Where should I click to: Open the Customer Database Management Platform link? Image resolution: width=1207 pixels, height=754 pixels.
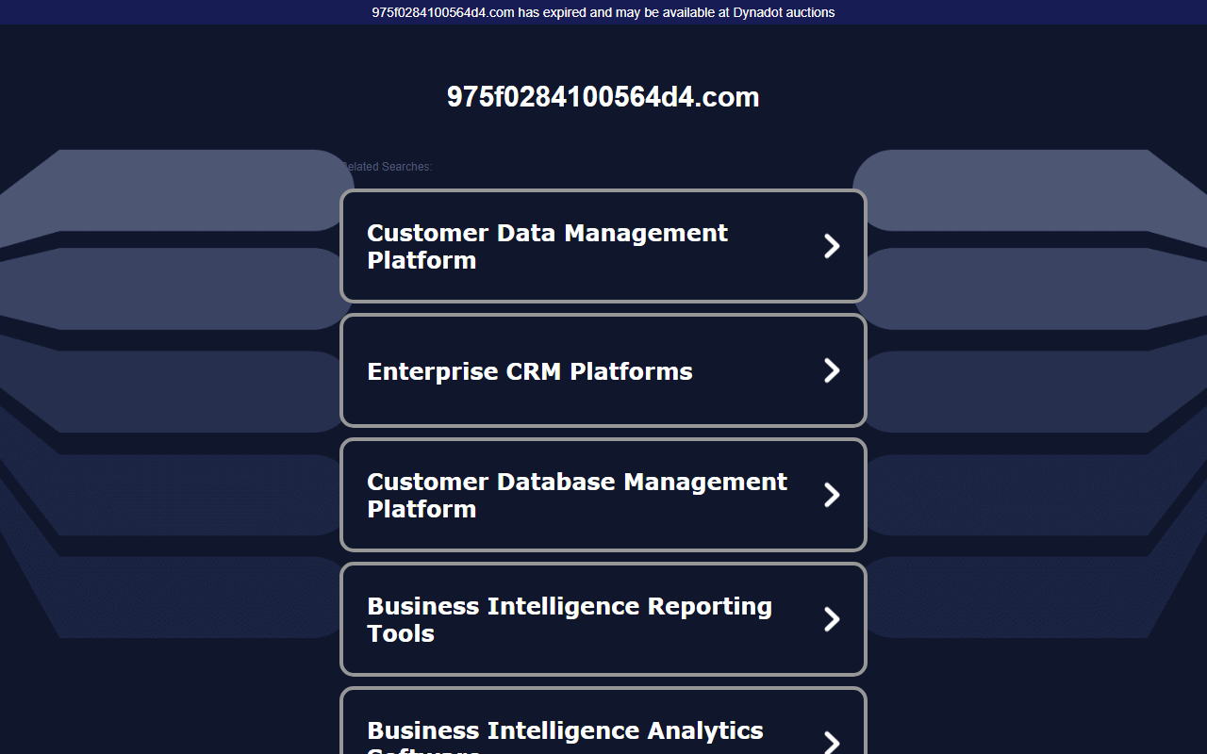[x=603, y=495]
